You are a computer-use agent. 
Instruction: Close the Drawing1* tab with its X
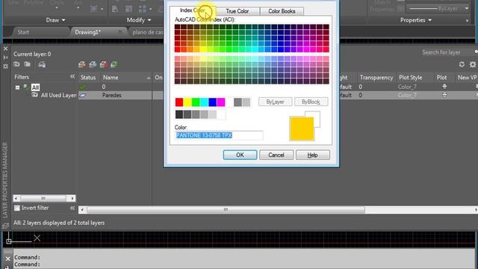119,31
